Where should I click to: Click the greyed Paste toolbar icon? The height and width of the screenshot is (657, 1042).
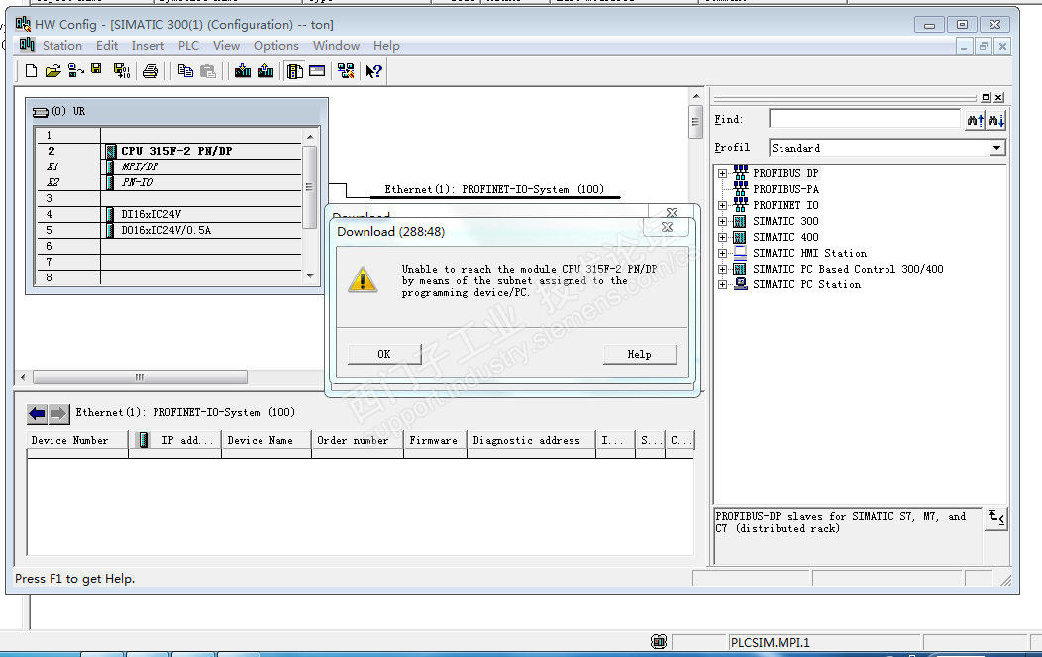[x=208, y=71]
